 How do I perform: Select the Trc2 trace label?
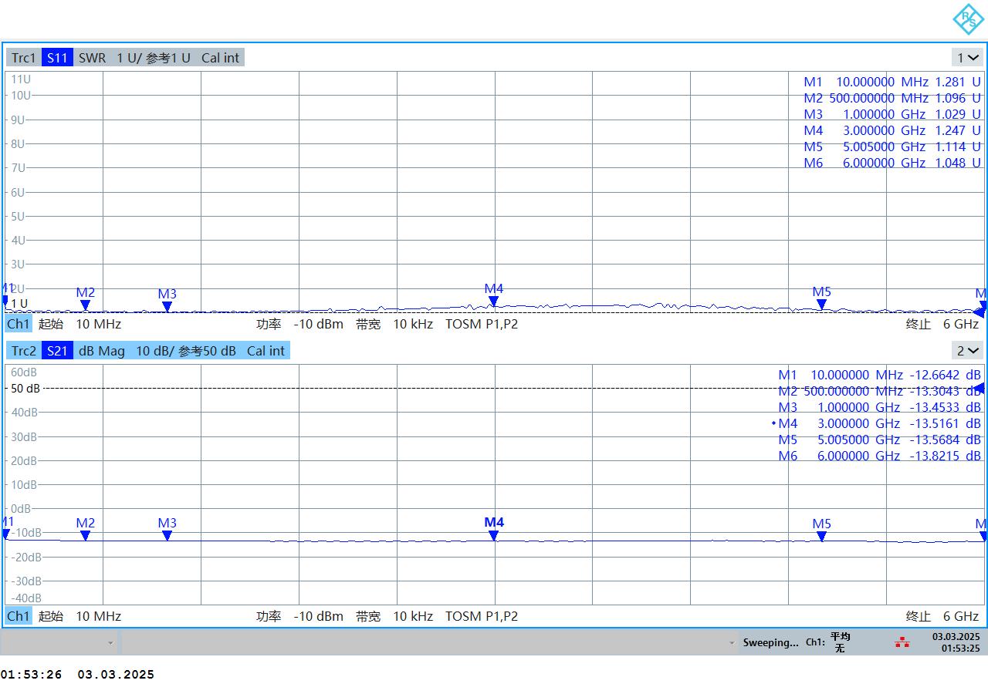coord(24,351)
